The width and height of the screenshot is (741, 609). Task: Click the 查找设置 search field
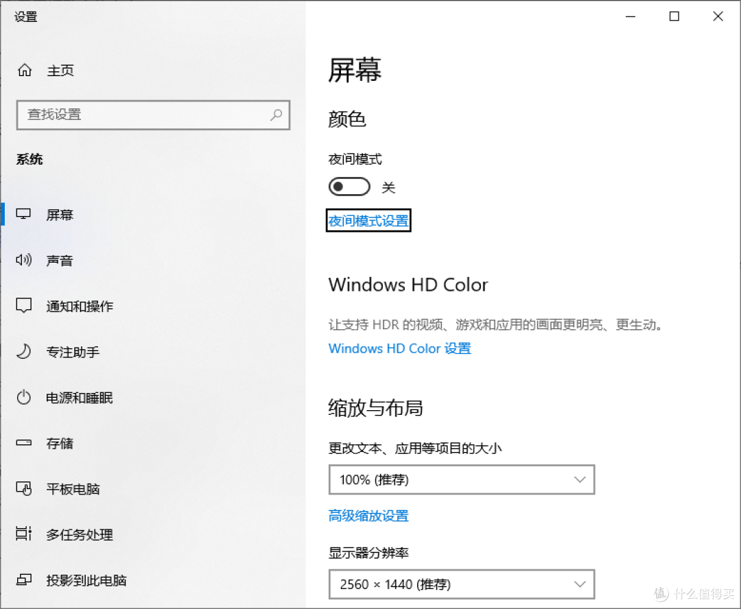pos(153,115)
